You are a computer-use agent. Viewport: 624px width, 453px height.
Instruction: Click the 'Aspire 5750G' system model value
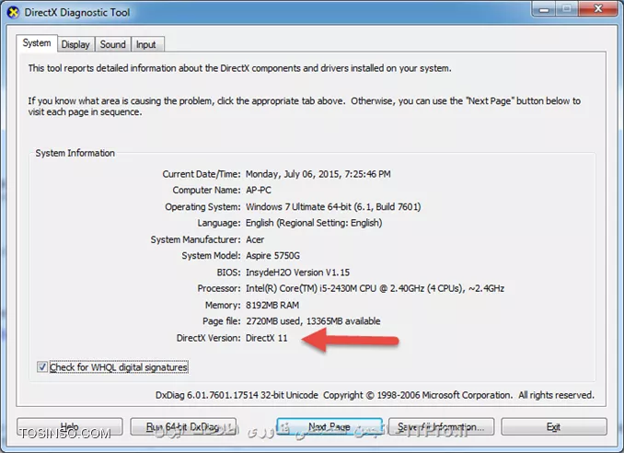point(272,256)
